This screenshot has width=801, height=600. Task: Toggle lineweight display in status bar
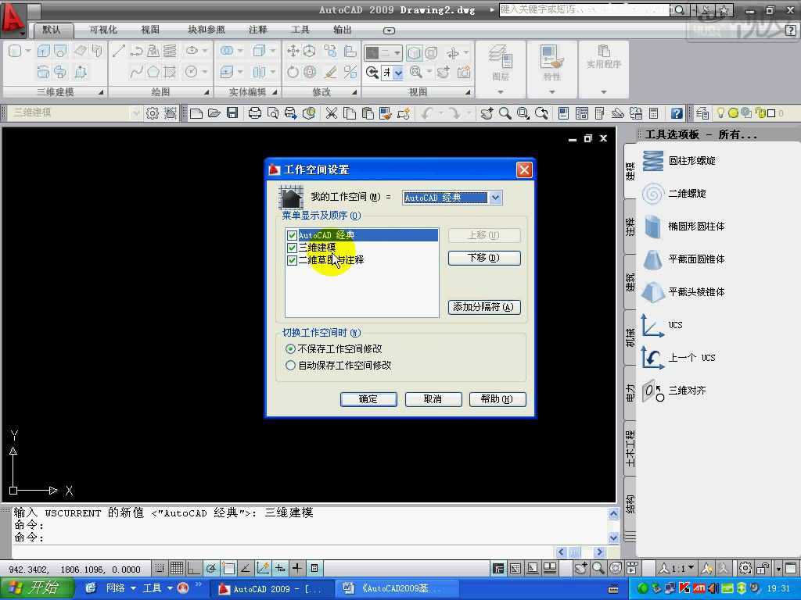point(296,568)
